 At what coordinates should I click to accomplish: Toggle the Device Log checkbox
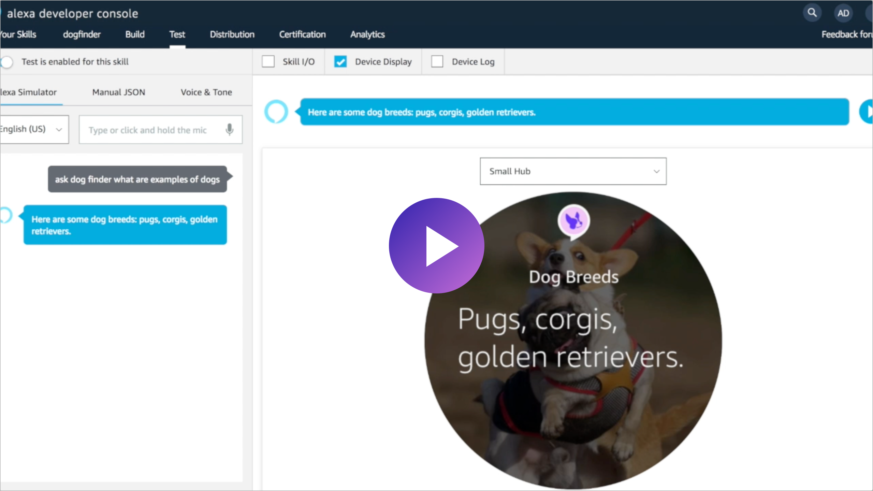(x=437, y=62)
